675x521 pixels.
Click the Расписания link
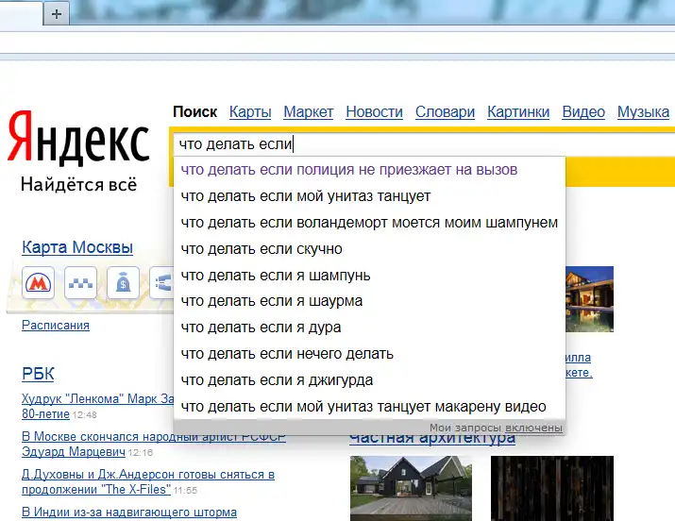click(x=56, y=326)
